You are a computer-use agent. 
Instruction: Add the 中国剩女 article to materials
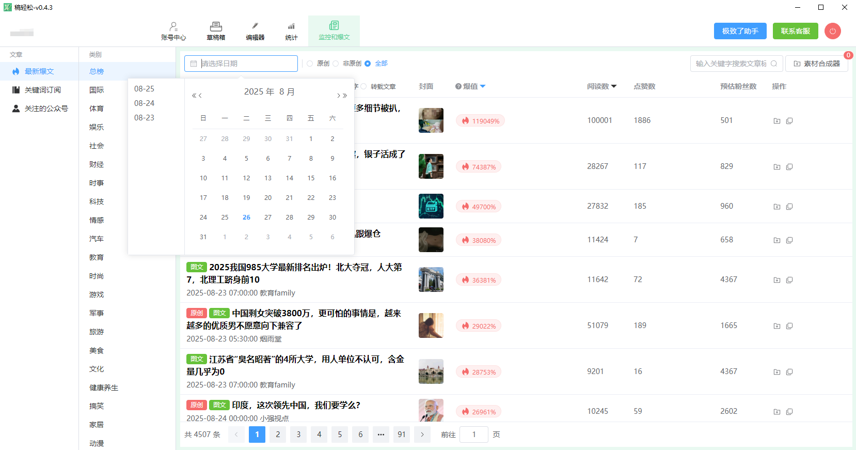(x=776, y=326)
